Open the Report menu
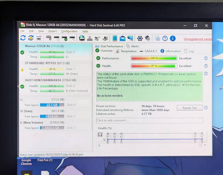This screenshot has height=175, width=223. (x=52, y=31)
